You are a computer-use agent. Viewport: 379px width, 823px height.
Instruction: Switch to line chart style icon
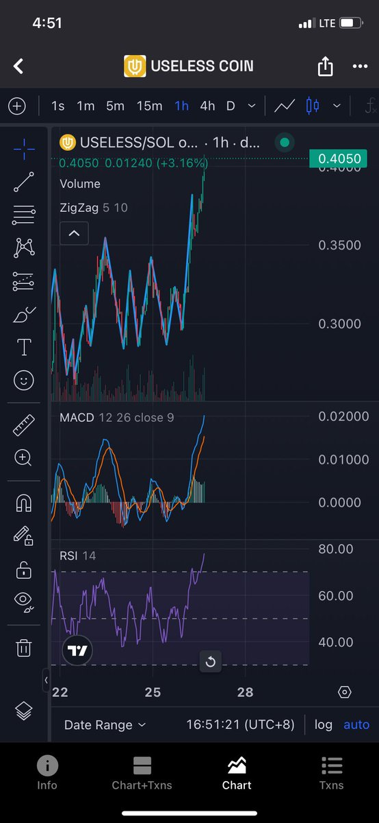pos(285,106)
